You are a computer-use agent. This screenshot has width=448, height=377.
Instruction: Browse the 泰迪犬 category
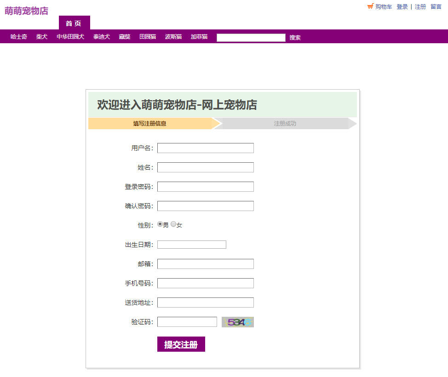point(101,37)
